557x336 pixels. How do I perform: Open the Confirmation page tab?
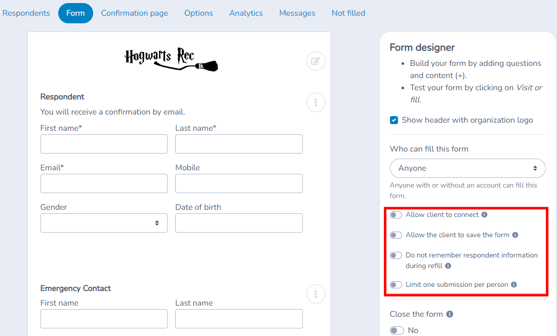[x=135, y=13]
